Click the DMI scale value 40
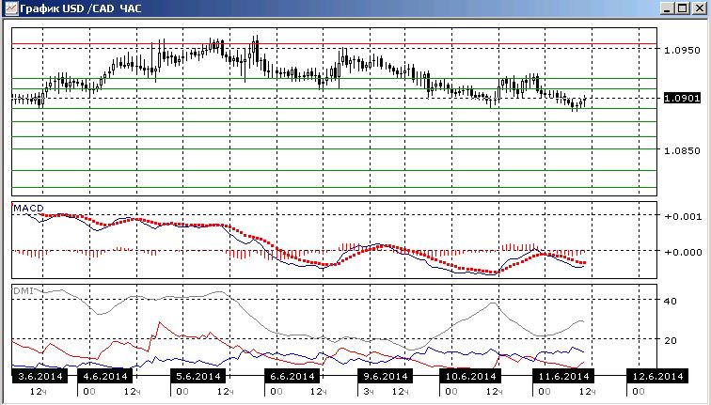 click(671, 302)
